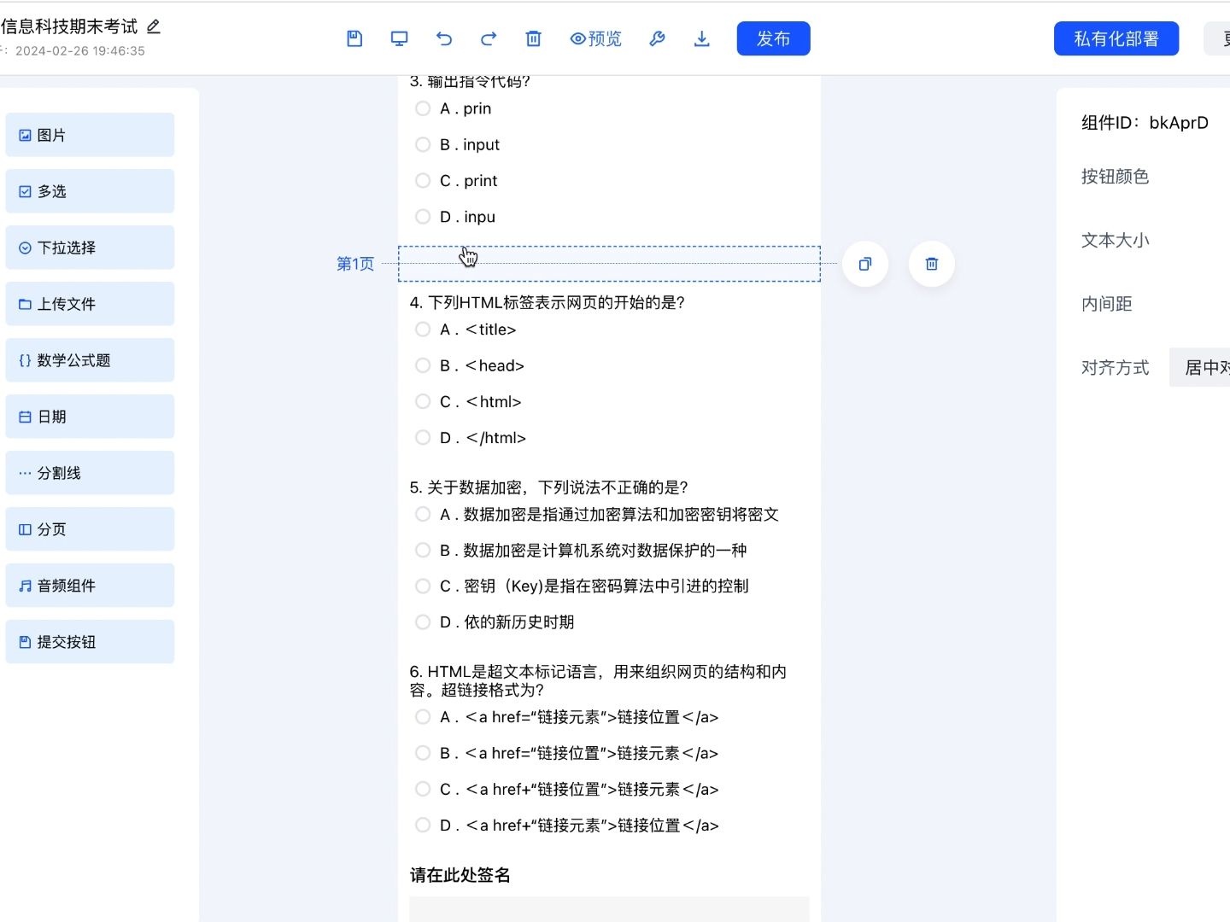
Task: Edit the exam title with pencil icon
Action: [x=154, y=26]
